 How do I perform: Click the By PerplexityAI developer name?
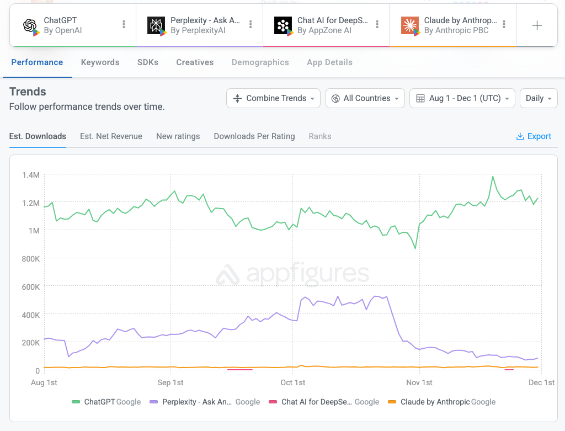click(x=198, y=31)
